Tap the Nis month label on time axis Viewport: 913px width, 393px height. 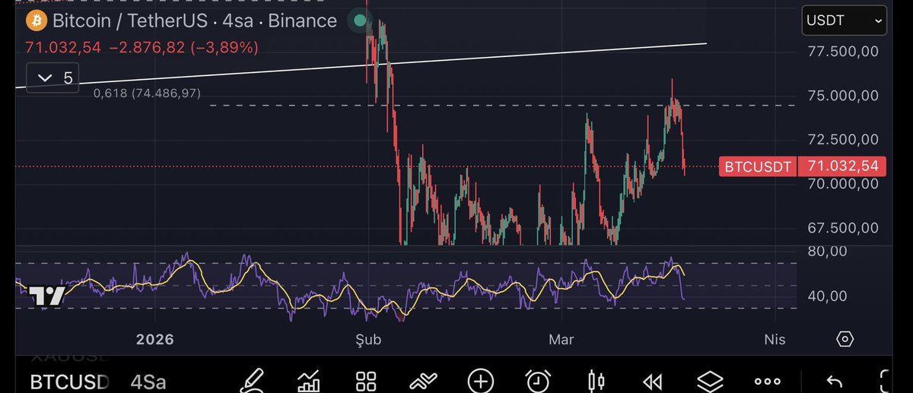click(x=775, y=339)
